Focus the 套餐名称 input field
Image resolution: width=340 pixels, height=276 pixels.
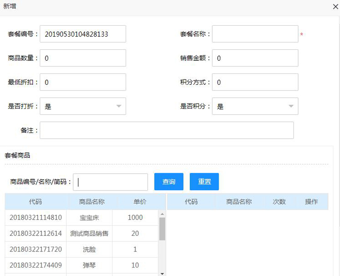click(x=255, y=34)
